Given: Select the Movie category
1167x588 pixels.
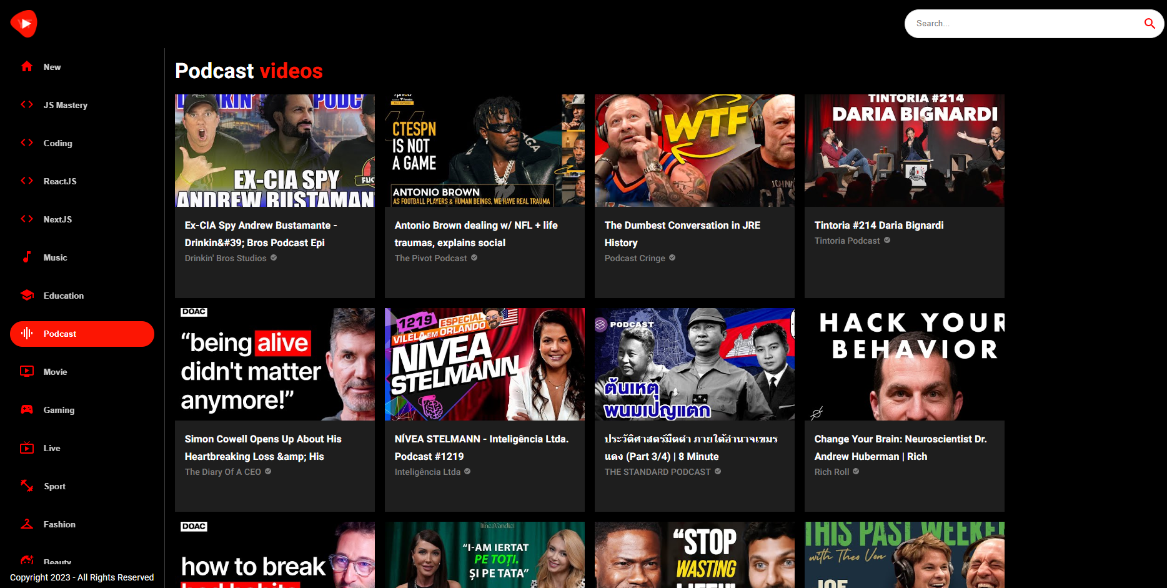Looking at the screenshot, I should pos(82,372).
